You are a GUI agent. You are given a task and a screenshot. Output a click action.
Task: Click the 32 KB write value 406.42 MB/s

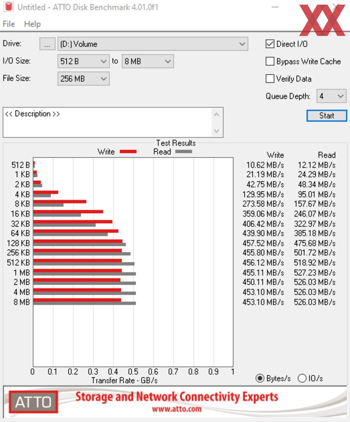coord(263,224)
